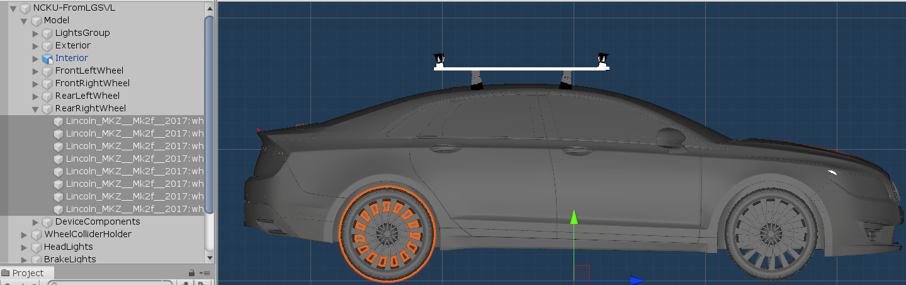
Task: Select the Model label in hierarchy
Action: pos(57,20)
